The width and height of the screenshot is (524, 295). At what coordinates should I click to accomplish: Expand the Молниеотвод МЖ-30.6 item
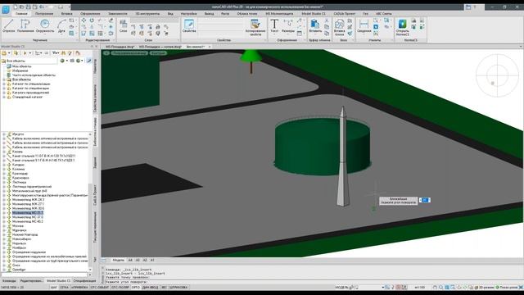(4, 208)
